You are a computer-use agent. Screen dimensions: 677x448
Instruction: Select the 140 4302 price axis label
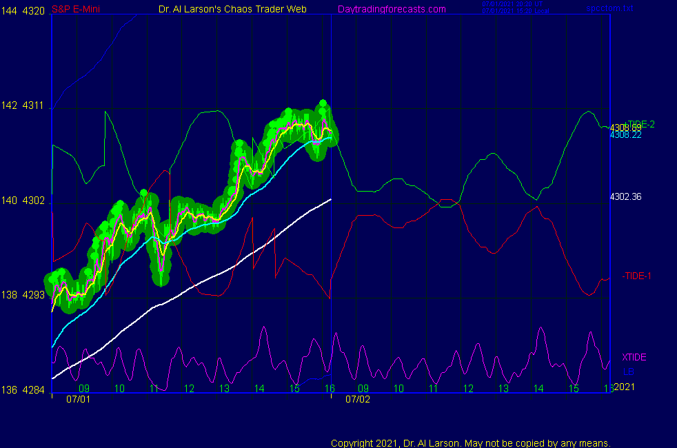pyautogui.click(x=23, y=201)
